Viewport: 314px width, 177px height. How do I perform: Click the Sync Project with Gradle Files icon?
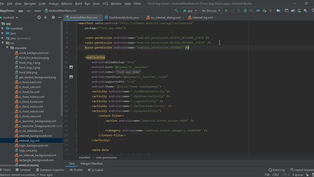click(x=293, y=11)
